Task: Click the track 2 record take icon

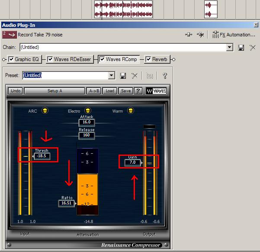Action: [x=10, y=35]
